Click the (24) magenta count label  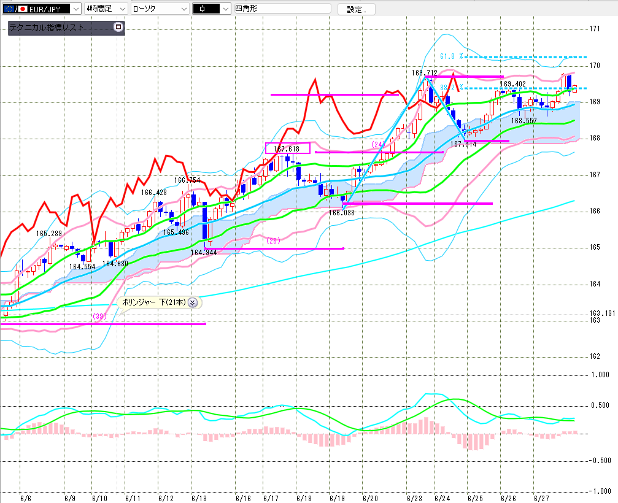tap(377, 145)
